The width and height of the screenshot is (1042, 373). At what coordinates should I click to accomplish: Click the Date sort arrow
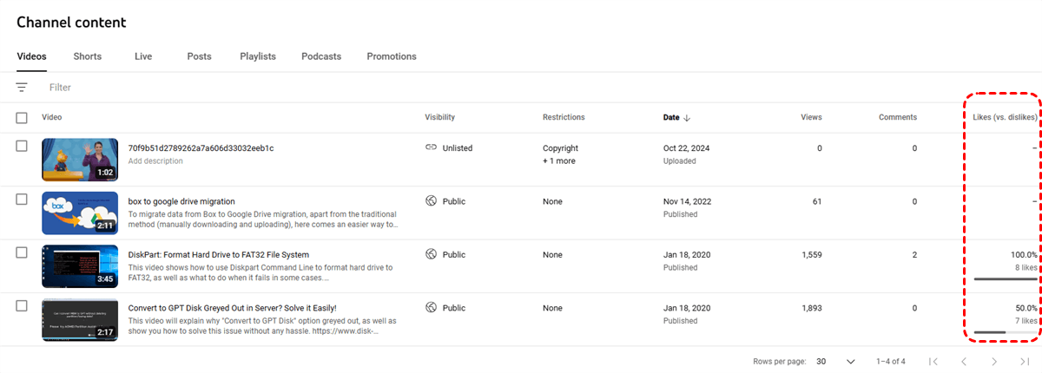point(687,118)
